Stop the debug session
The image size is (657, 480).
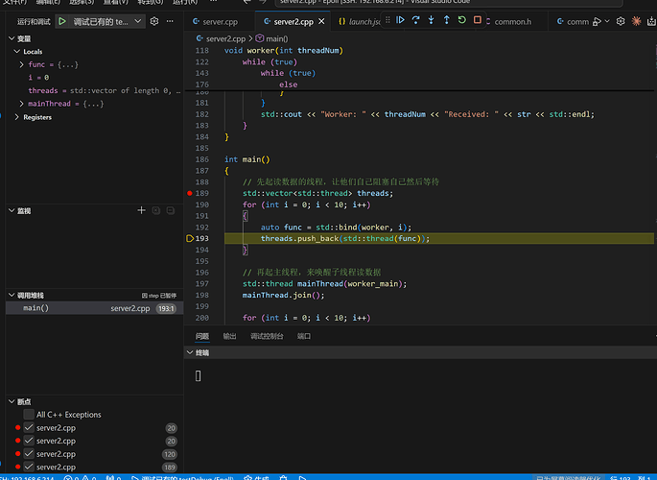click(x=478, y=20)
